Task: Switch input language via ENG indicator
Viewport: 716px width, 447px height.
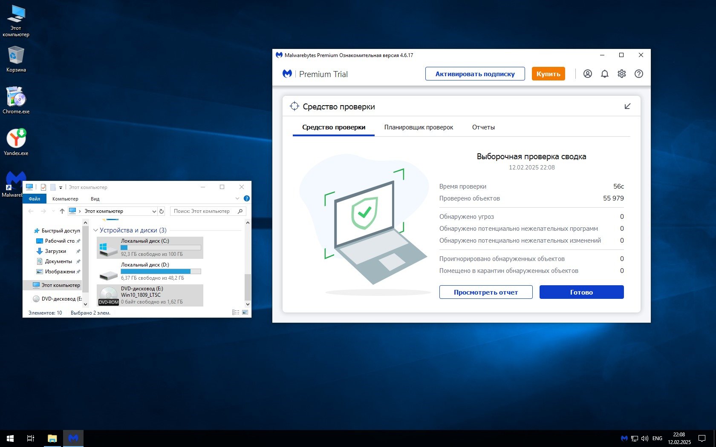Action: 657,438
